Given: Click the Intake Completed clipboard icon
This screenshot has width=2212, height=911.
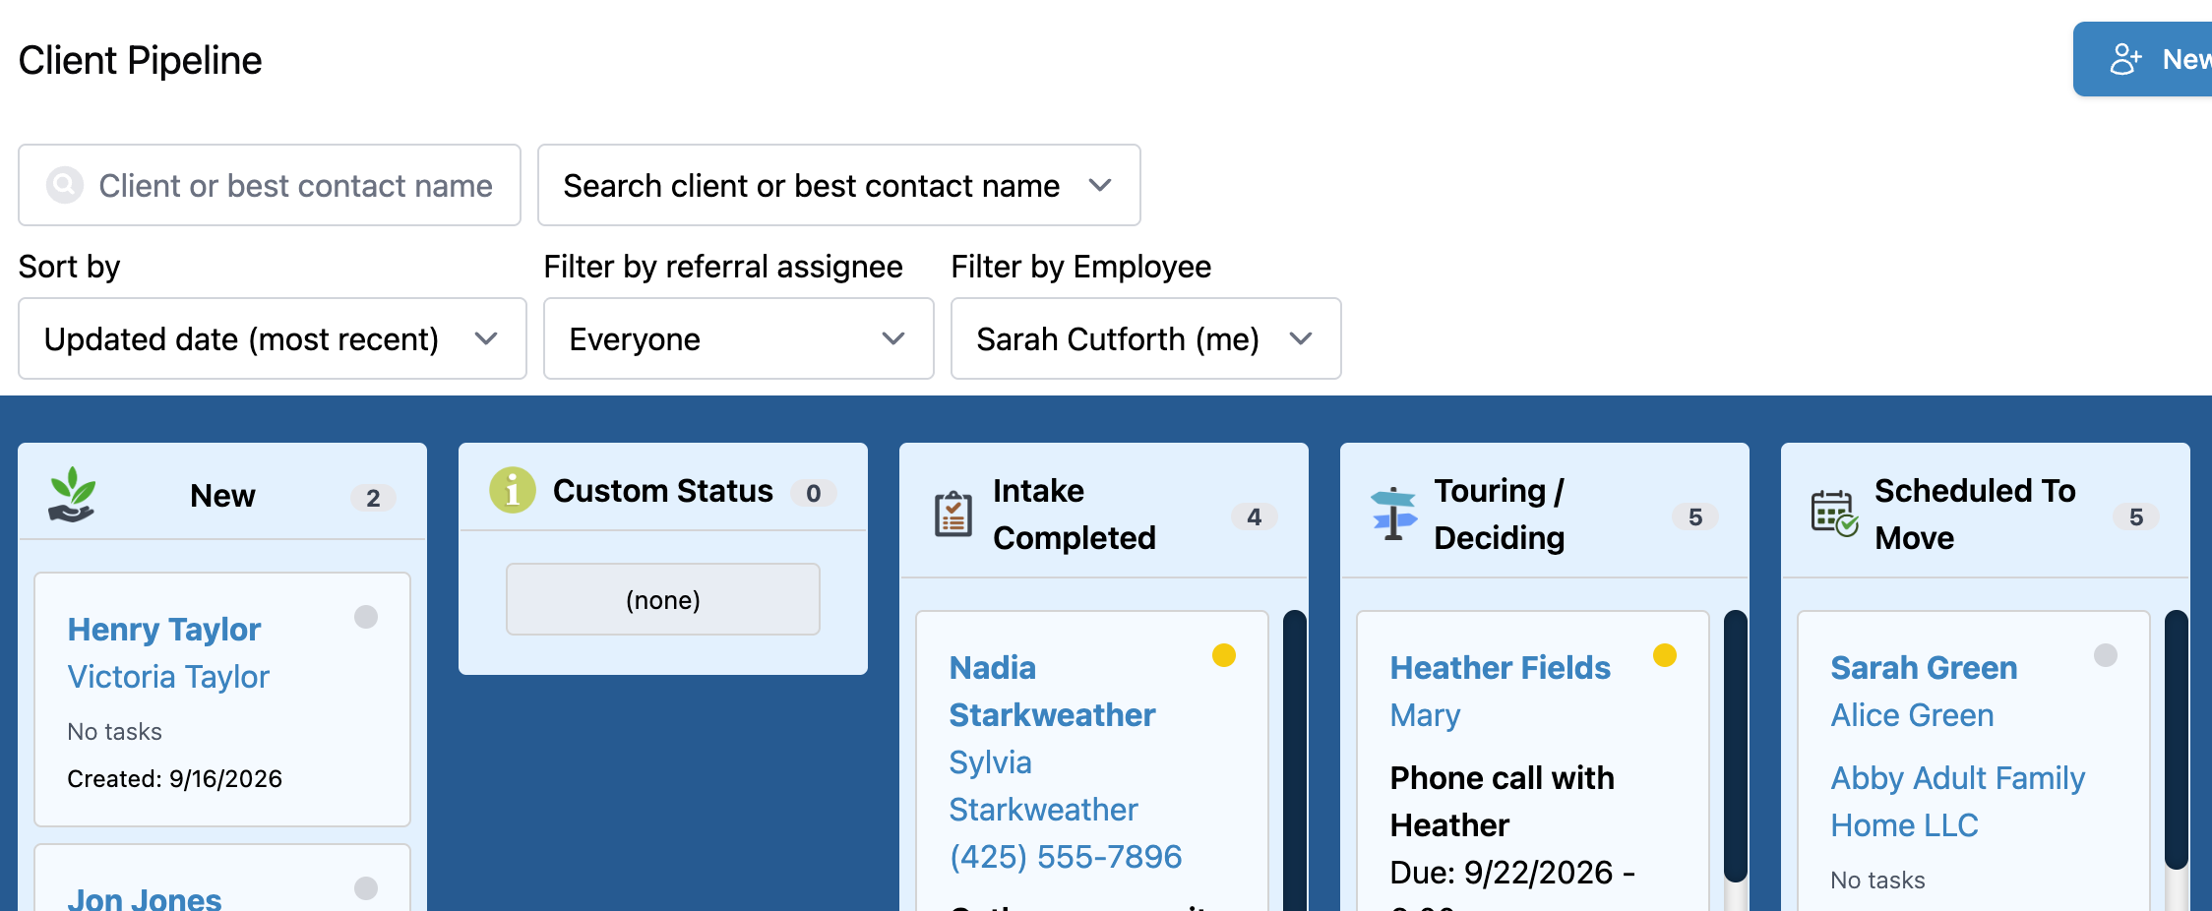Looking at the screenshot, I should point(952,514).
